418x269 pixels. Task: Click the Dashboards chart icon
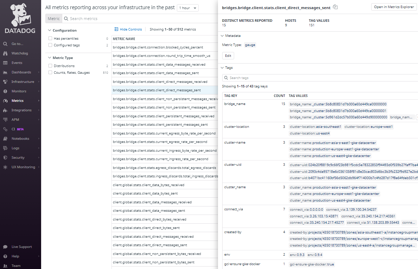5,72
